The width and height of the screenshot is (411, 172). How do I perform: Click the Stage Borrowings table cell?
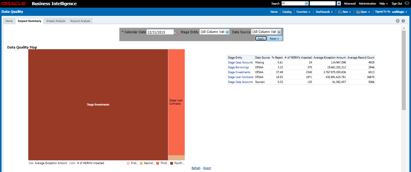click(x=240, y=67)
